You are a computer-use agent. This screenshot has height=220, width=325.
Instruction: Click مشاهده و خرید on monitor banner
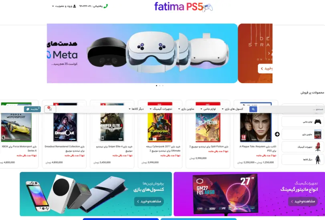pyautogui.click(x=303, y=201)
